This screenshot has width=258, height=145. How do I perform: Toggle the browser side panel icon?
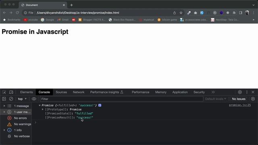tap(241, 12)
